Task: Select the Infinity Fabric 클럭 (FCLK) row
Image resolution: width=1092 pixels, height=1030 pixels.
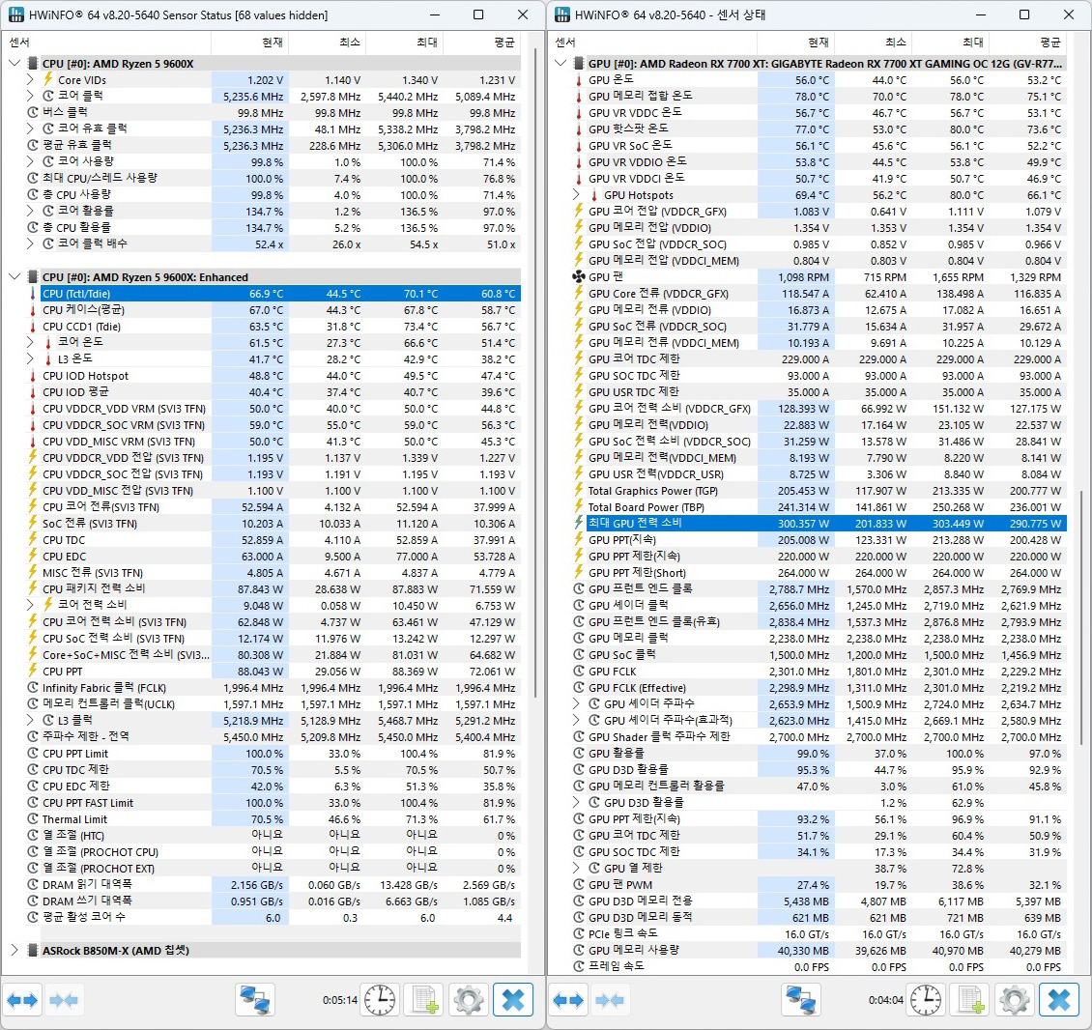Action: pos(273,687)
